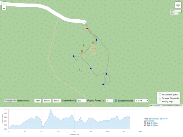Select the bottommost blue waypoint on the track

[103, 84]
